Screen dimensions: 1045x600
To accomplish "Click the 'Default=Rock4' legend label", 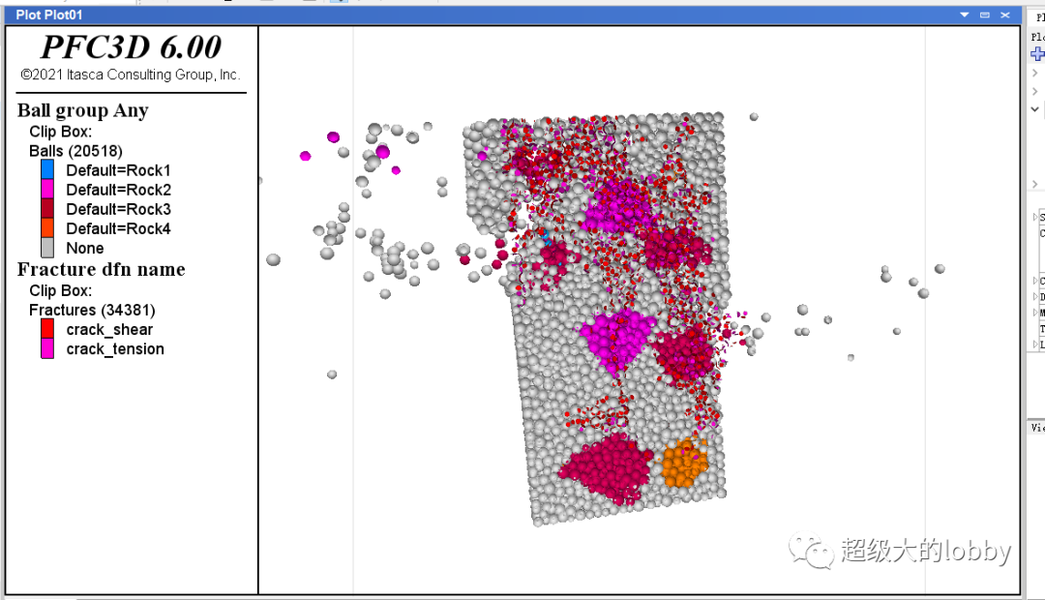I will pos(119,228).
